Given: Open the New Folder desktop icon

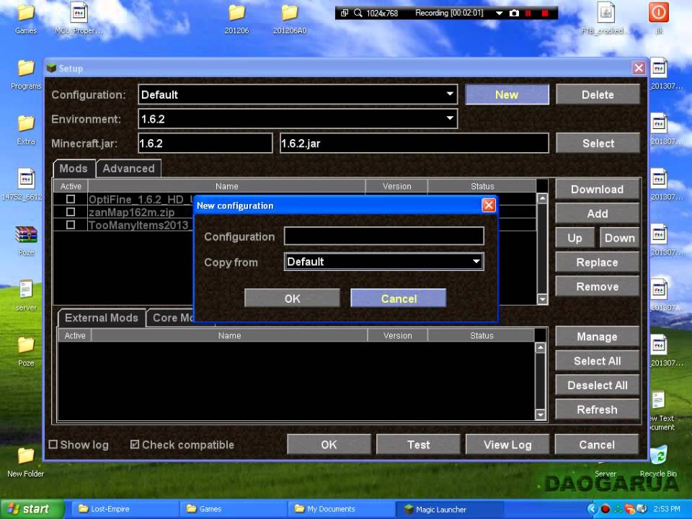Looking at the screenshot, I should (26, 456).
